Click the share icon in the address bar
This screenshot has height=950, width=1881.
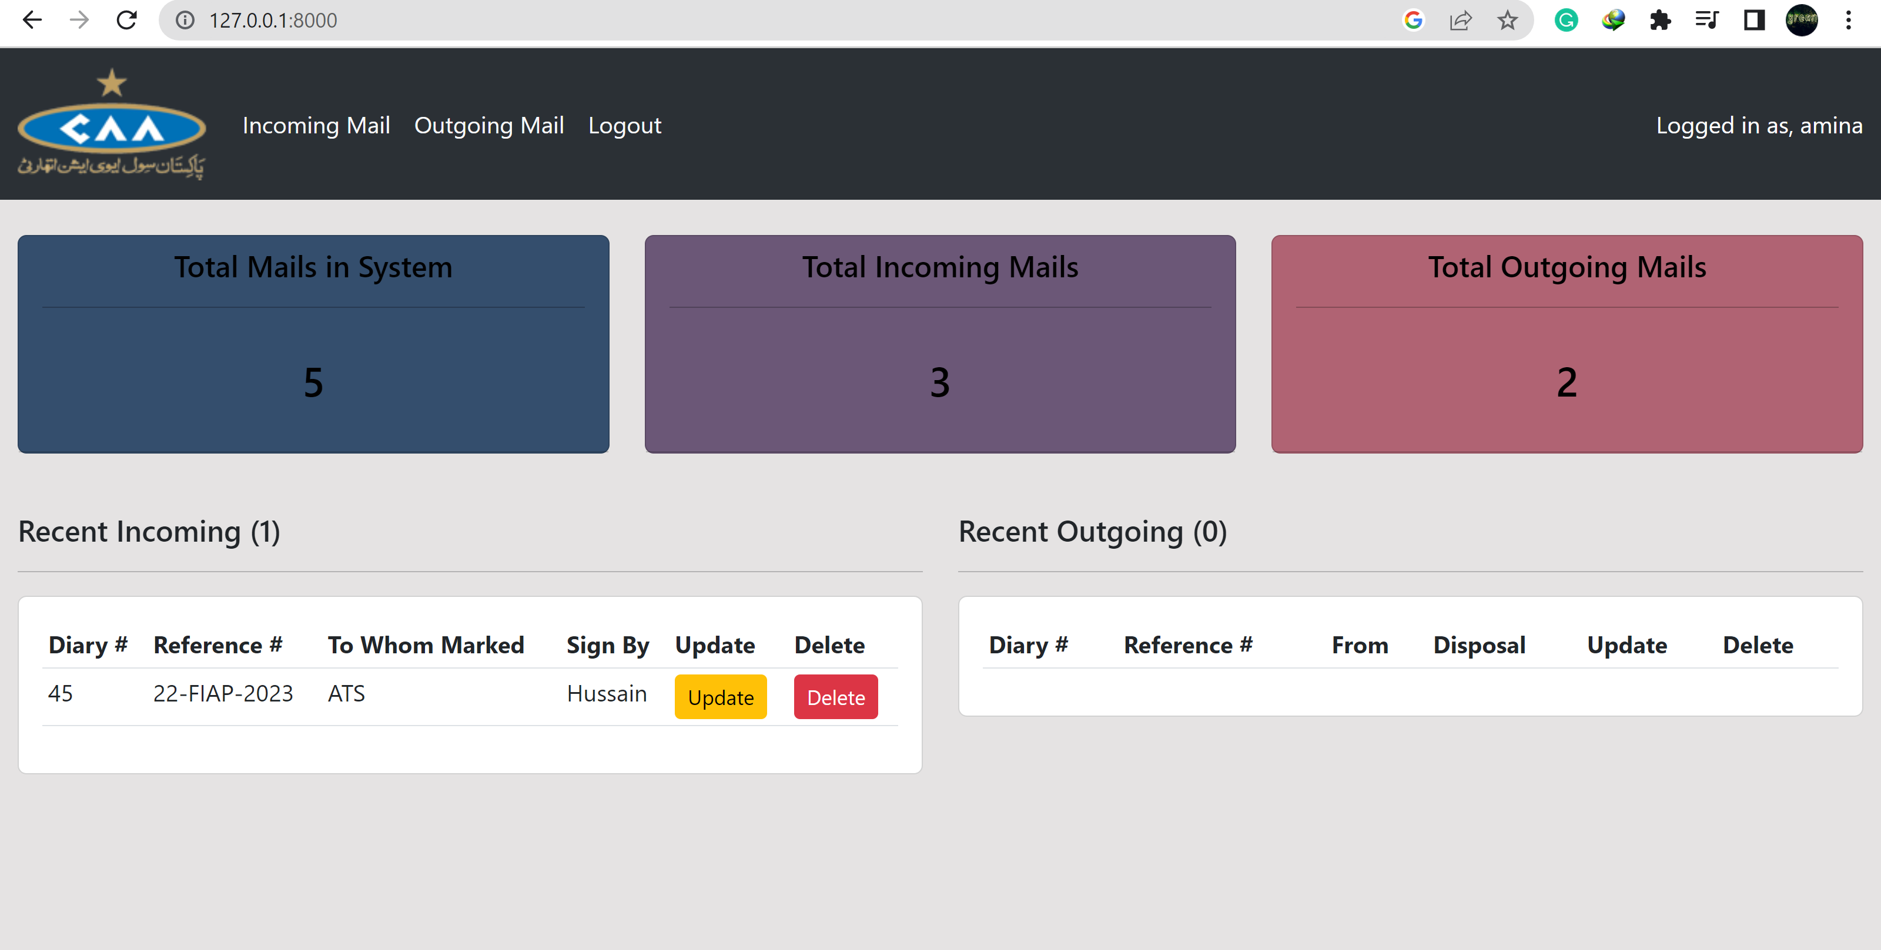[x=1460, y=20]
